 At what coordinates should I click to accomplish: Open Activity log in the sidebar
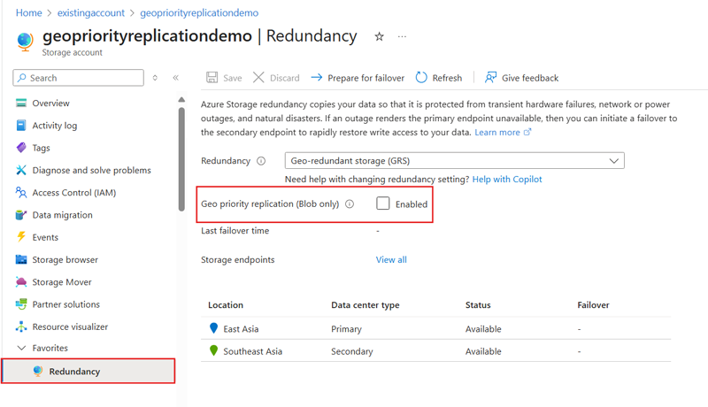tap(55, 126)
